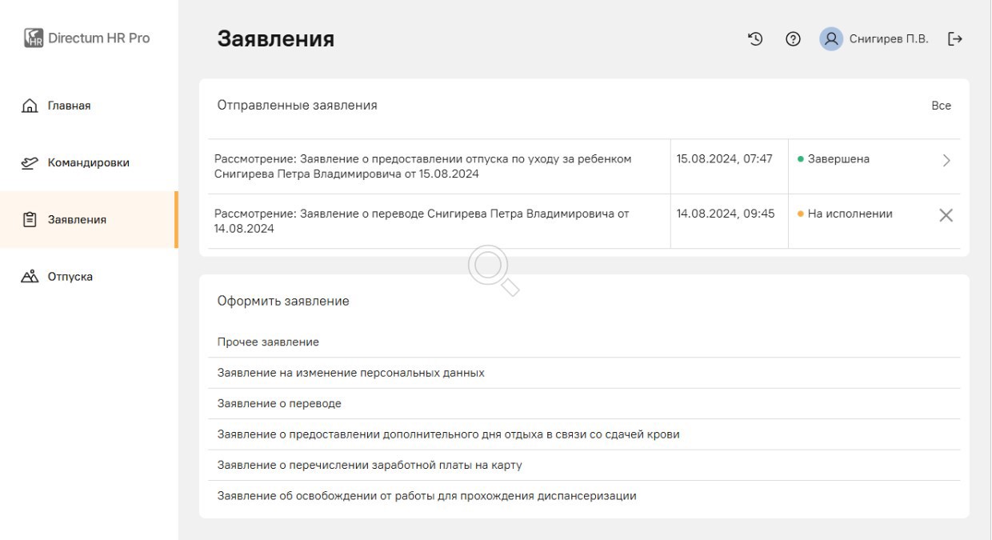Open Заявление на изменение персональных данных

[350, 373]
